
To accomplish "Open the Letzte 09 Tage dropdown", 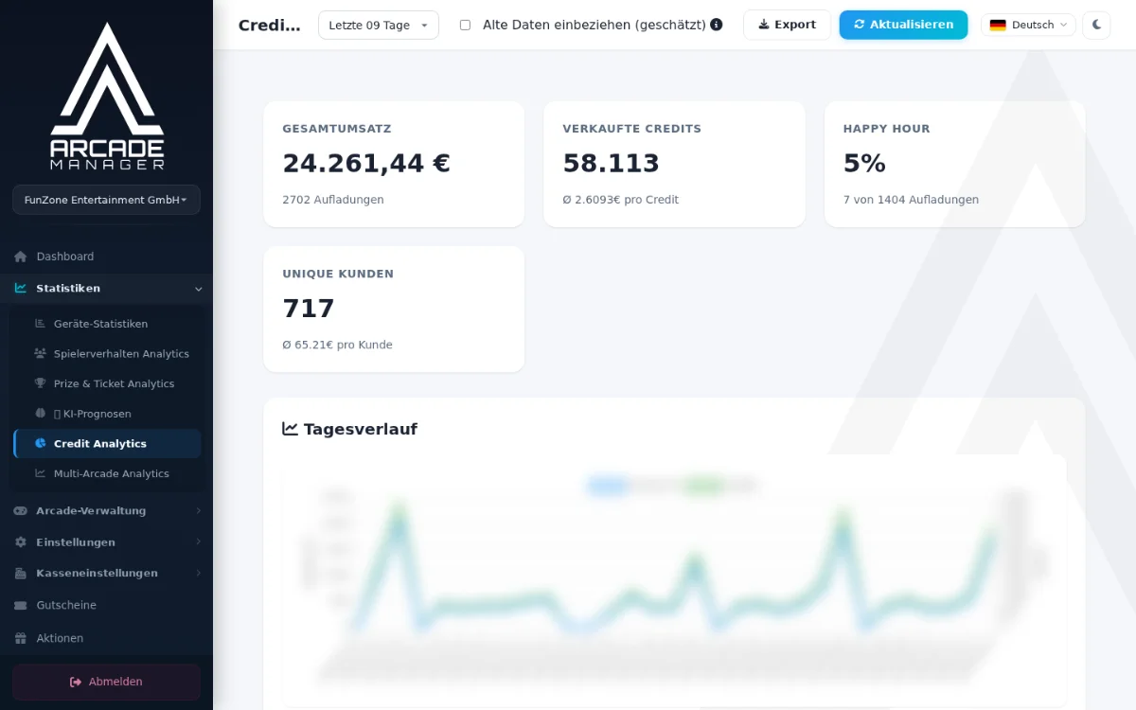I will point(379,25).
